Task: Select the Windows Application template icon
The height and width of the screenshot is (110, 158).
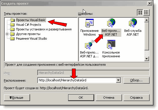Action: tap(90, 23)
